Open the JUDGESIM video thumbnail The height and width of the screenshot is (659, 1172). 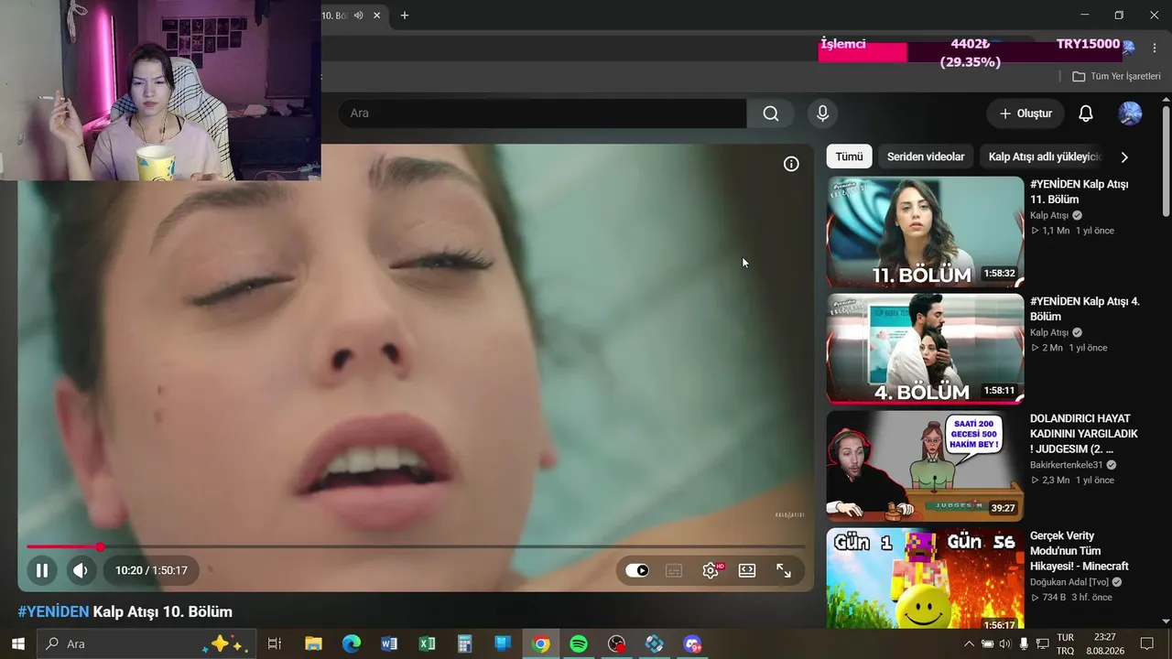tap(925, 466)
